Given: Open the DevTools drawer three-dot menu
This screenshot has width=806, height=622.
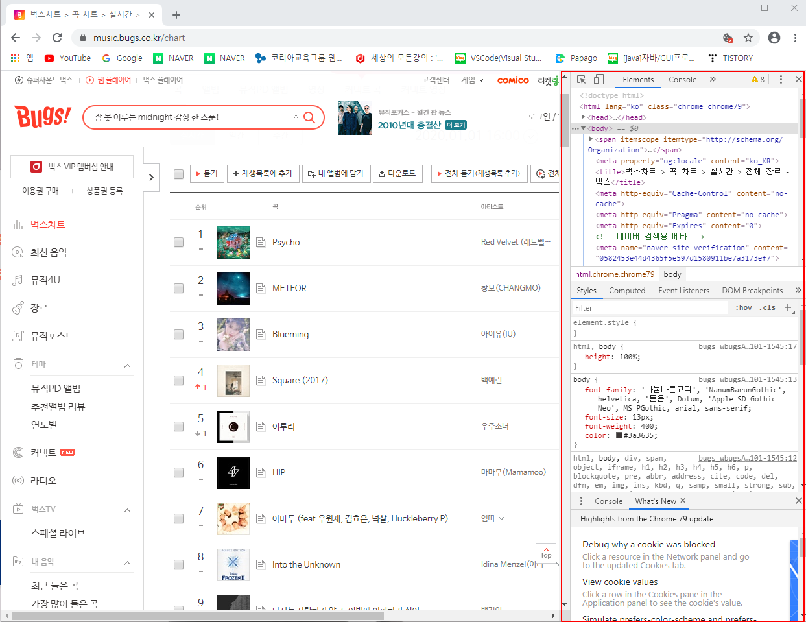Looking at the screenshot, I should (x=581, y=501).
